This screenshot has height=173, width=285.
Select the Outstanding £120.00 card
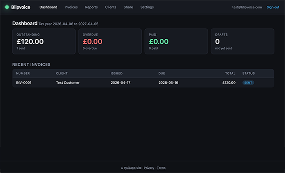pyautogui.click(x=44, y=41)
